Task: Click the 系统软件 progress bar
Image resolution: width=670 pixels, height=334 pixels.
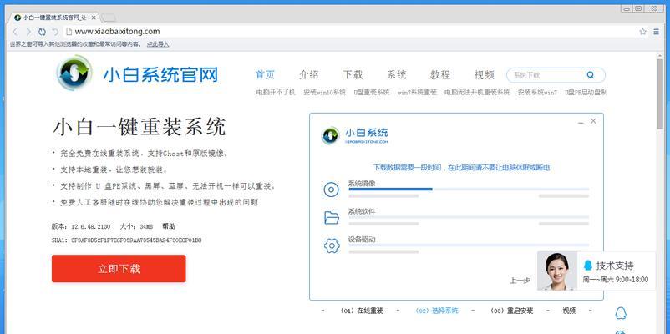Action: [x=469, y=217]
